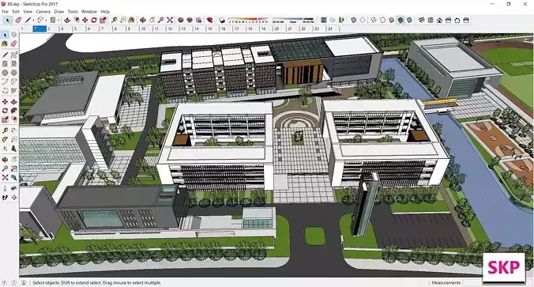
Task: Pick the Push/Pull tool in the top toolbar
Action: coord(67,20)
